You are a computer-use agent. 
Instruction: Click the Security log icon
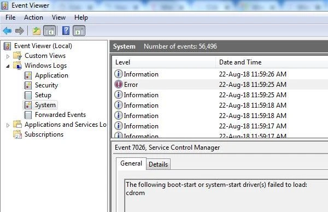point(28,85)
